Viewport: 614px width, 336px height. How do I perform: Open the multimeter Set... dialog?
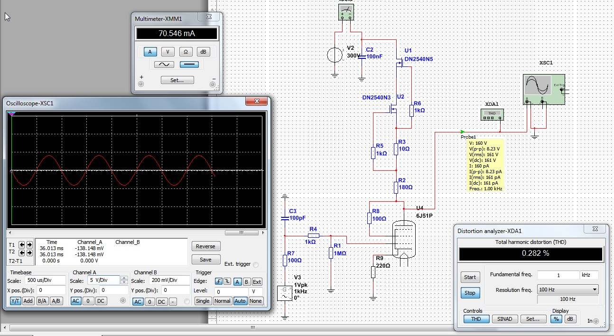click(x=177, y=80)
